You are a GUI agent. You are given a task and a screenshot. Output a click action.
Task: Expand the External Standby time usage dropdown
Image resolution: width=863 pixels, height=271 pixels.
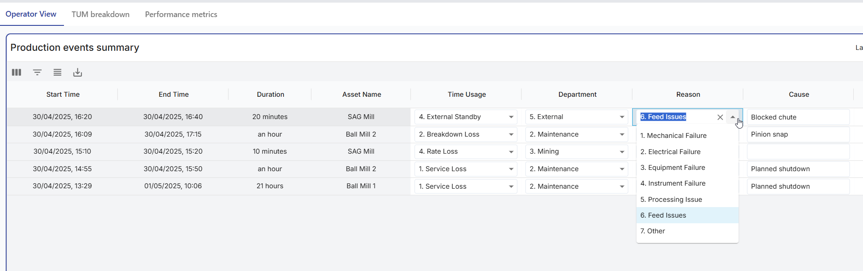(x=511, y=117)
